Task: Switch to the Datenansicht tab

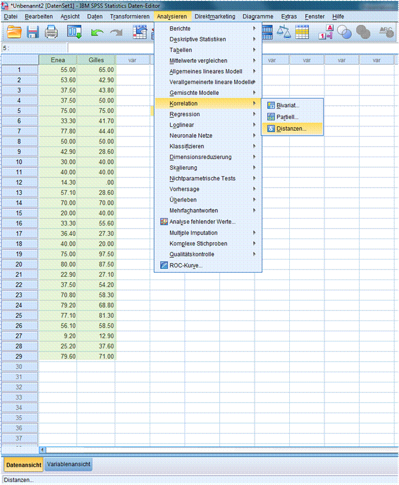Action: 24,465
